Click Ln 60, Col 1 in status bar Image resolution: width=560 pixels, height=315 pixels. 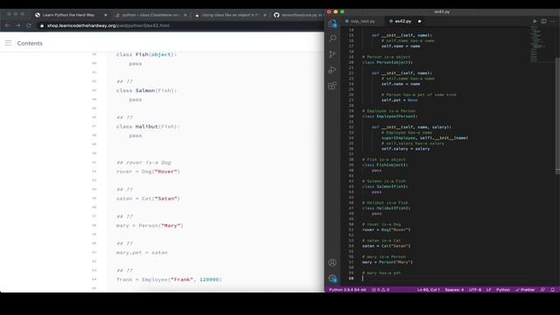tap(428, 290)
